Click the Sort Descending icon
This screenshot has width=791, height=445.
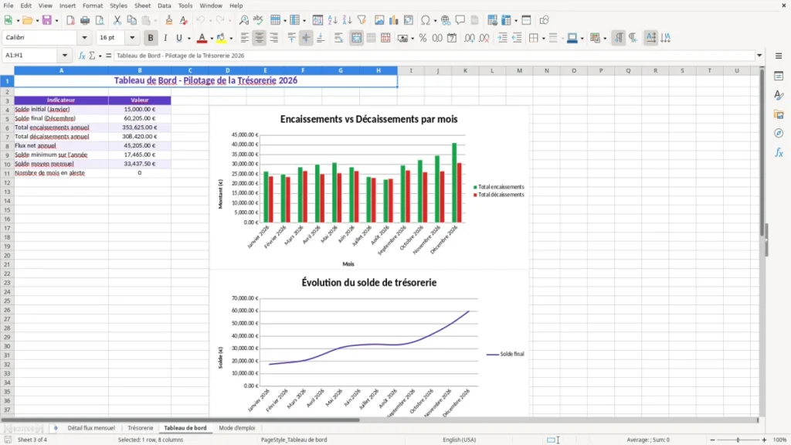pyautogui.click(x=347, y=20)
